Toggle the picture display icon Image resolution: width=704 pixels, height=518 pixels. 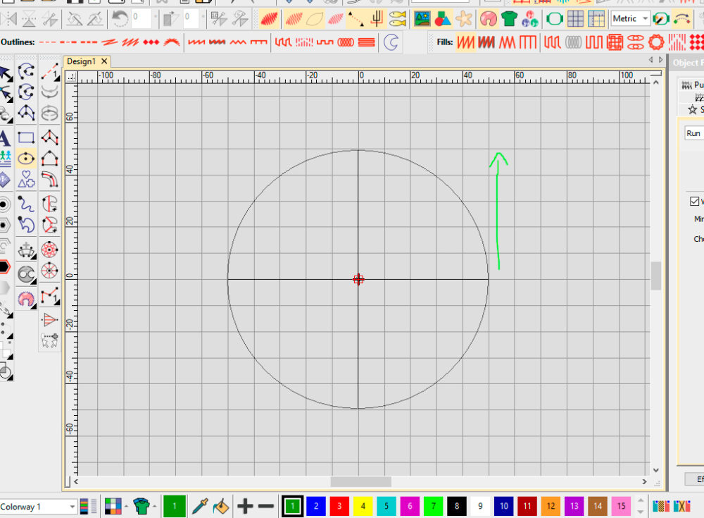pyautogui.click(x=422, y=19)
